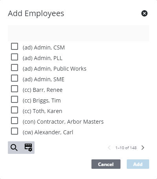Check the Briggs, Tim checkbox

15,99
